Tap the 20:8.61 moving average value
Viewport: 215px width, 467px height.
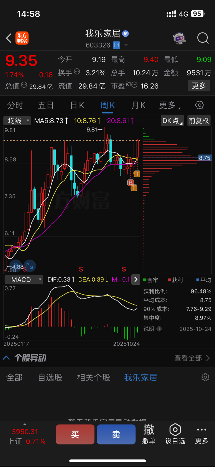121,121
